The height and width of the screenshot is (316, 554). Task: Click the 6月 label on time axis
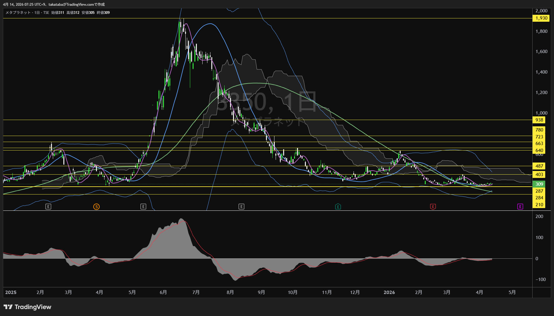(x=163, y=292)
